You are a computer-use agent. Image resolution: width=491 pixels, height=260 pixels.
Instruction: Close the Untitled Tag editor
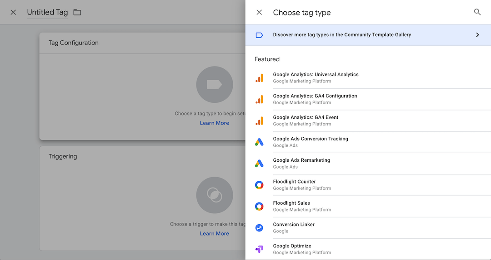click(13, 13)
